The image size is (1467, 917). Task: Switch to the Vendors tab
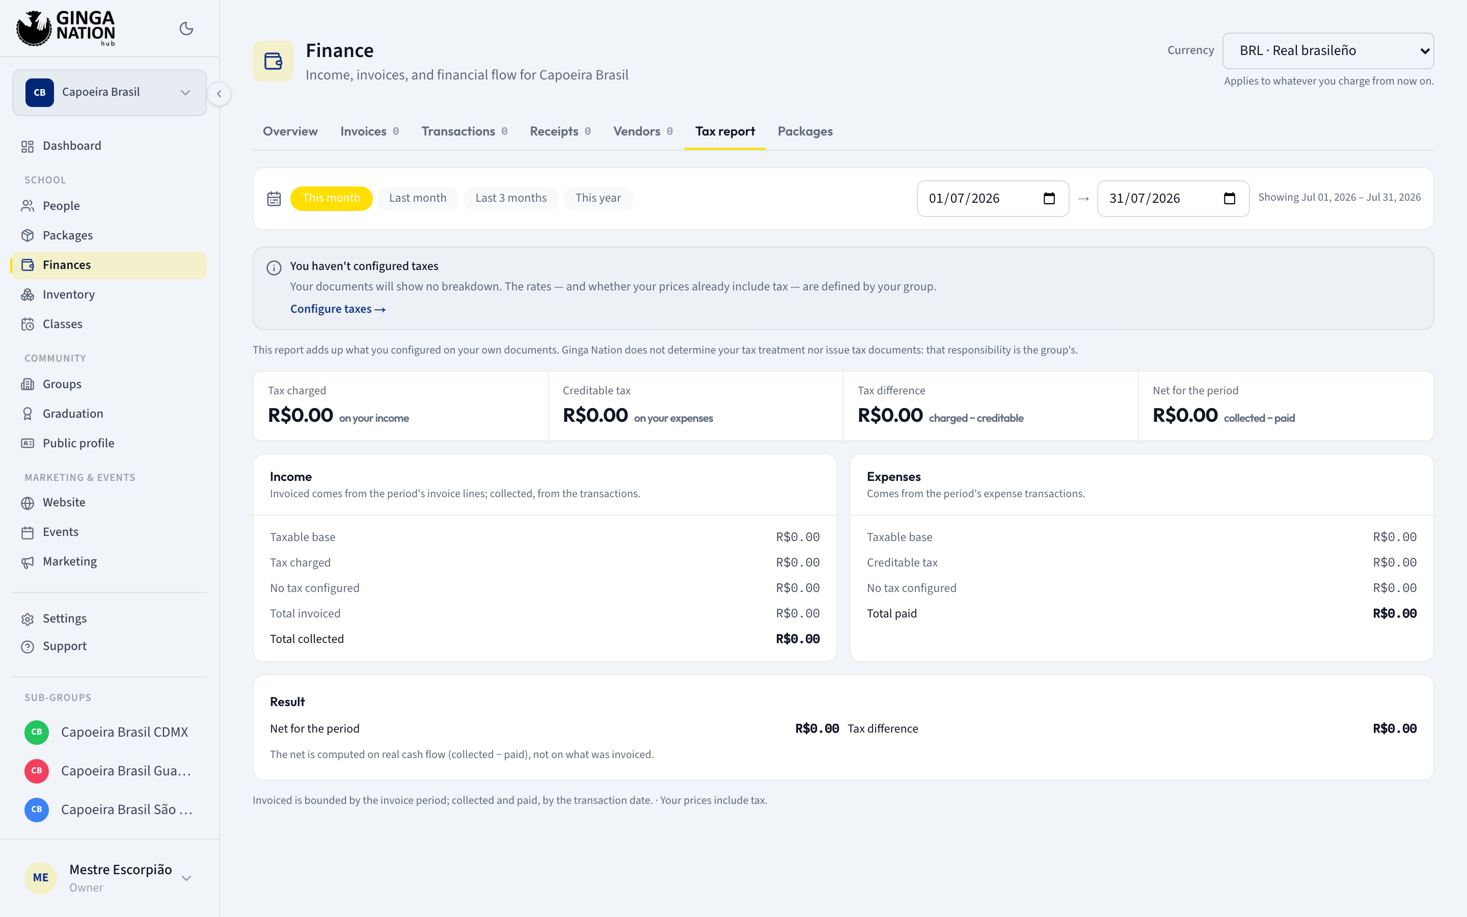pos(643,131)
